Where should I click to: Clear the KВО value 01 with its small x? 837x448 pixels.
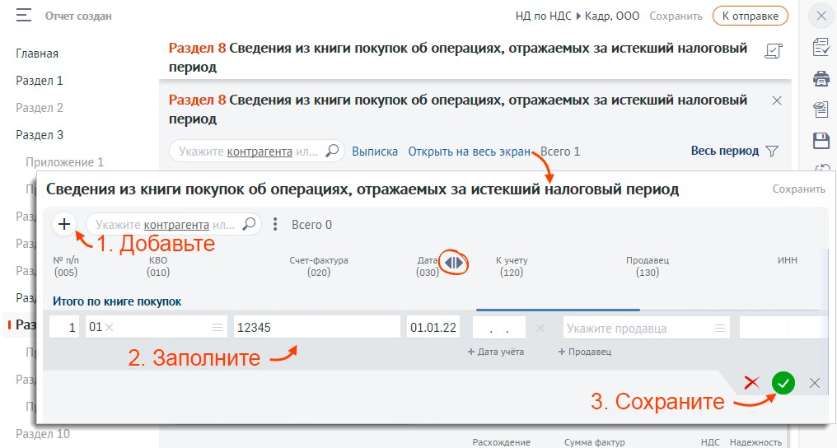click(x=110, y=327)
